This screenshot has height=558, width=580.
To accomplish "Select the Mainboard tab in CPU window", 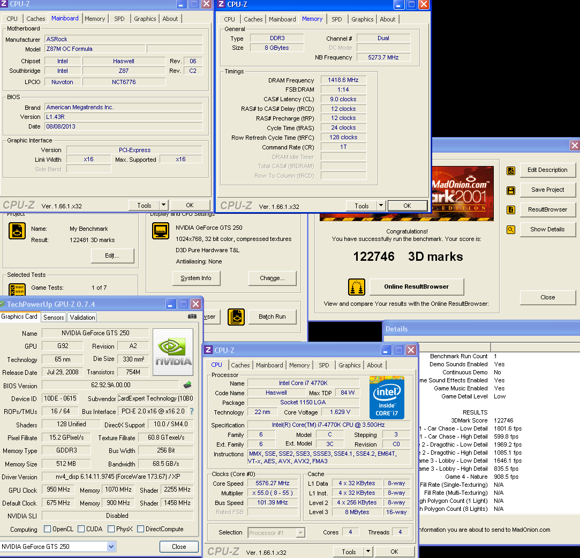I will coord(269,365).
